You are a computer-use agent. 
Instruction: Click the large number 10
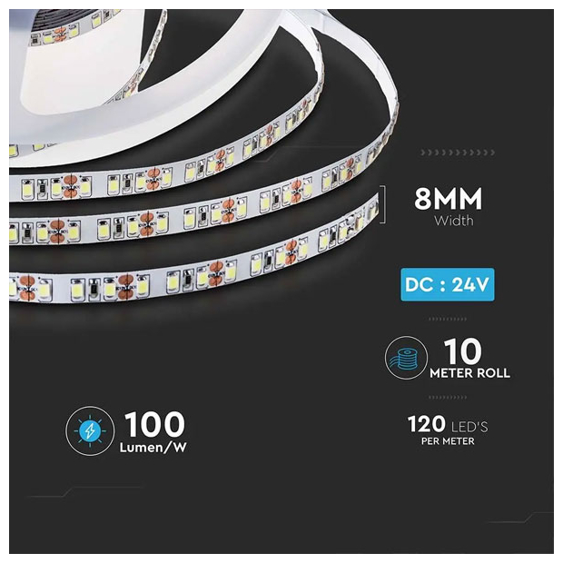pyautogui.click(x=462, y=351)
